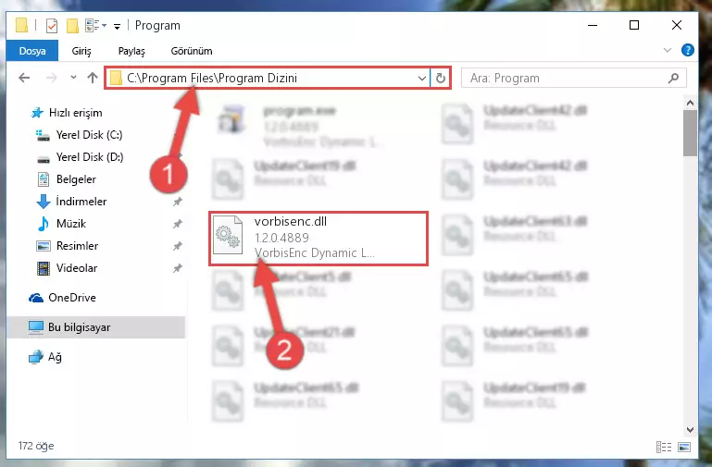Screen dimensions: 712x467
Task: Open Customize Quick Access Toolbar dropdown
Action: (117, 26)
